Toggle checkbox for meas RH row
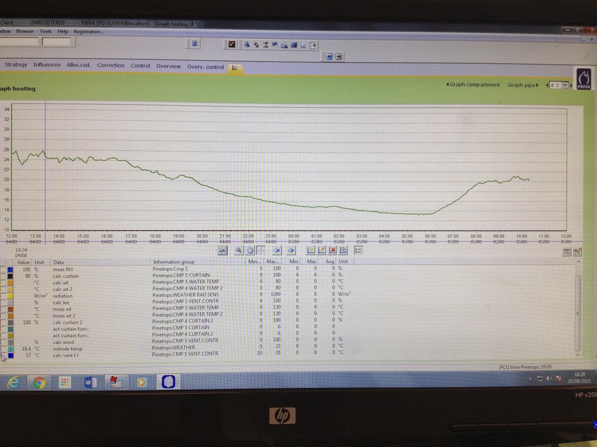 pyautogui.click(x=3, y=269)
